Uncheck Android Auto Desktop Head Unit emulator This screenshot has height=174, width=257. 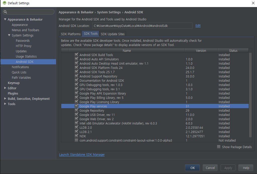[76, 63]
